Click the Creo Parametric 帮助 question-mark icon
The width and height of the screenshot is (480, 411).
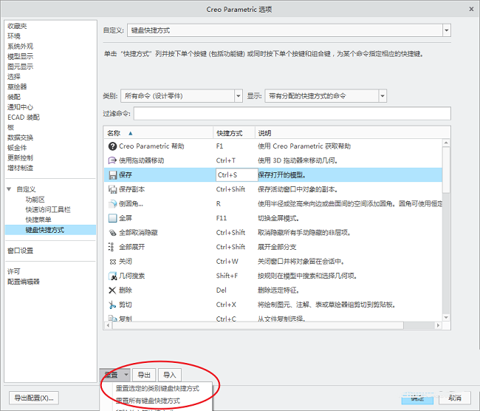pyautogui.click(x=112, y=146)
